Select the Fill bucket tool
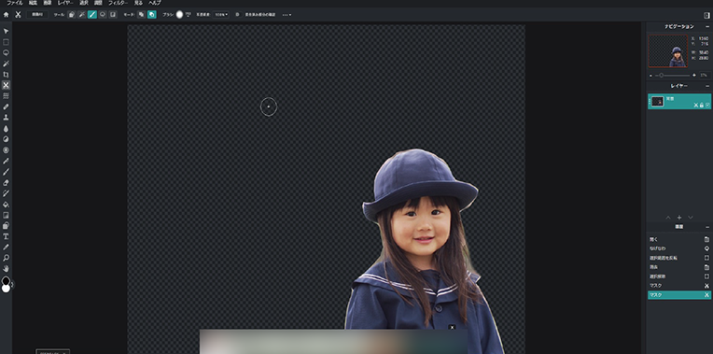The width and height of the screenshot is (713, 354). [x=6, y=205]
